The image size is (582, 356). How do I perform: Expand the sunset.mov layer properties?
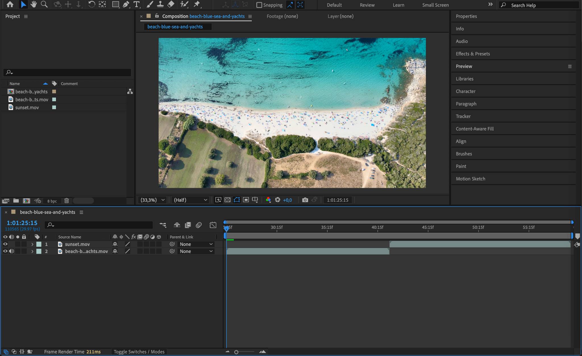[32, 244]
